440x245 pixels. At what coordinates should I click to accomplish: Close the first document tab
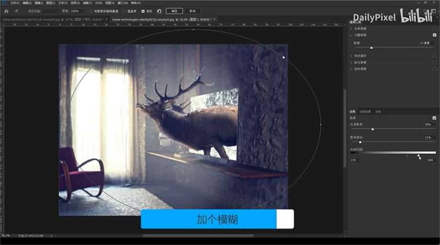[107, 19]
